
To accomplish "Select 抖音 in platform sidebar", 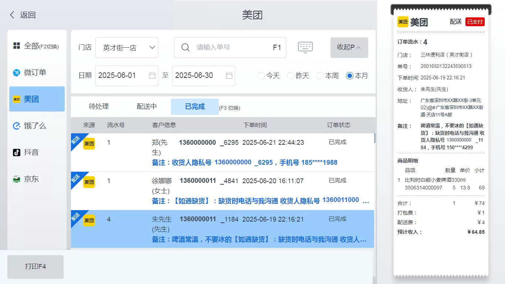I will [37, 153].
